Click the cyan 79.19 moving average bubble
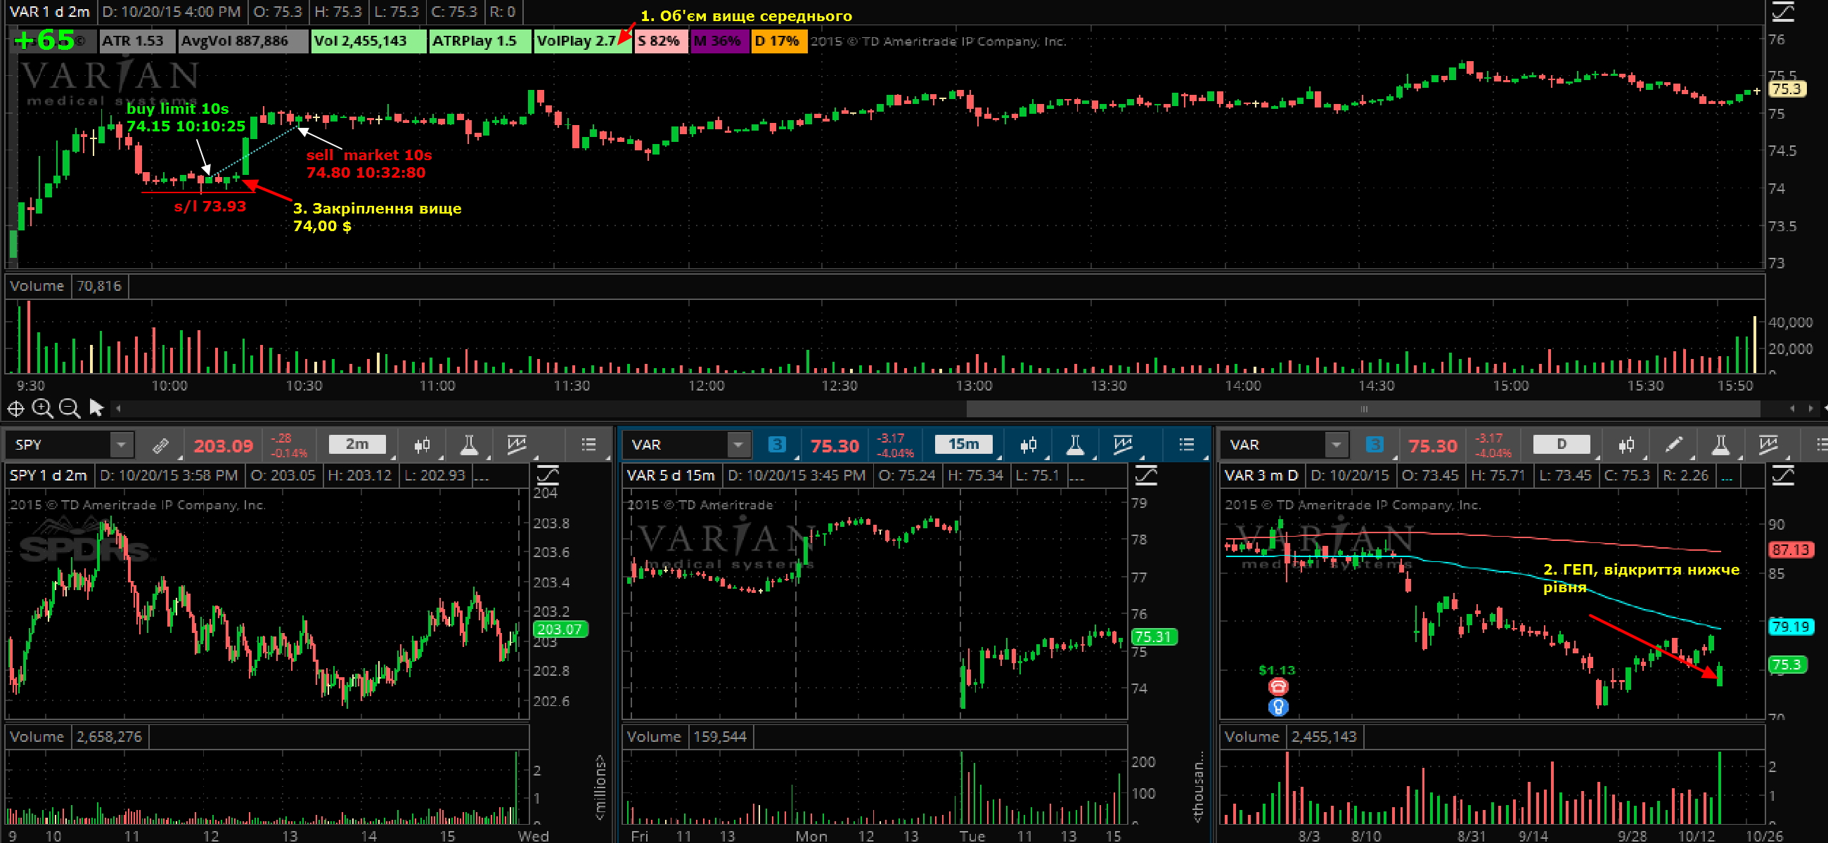 point(1791,627)
